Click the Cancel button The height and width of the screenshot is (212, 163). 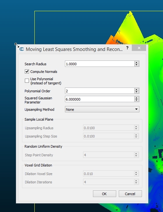(x=130, y=194)
